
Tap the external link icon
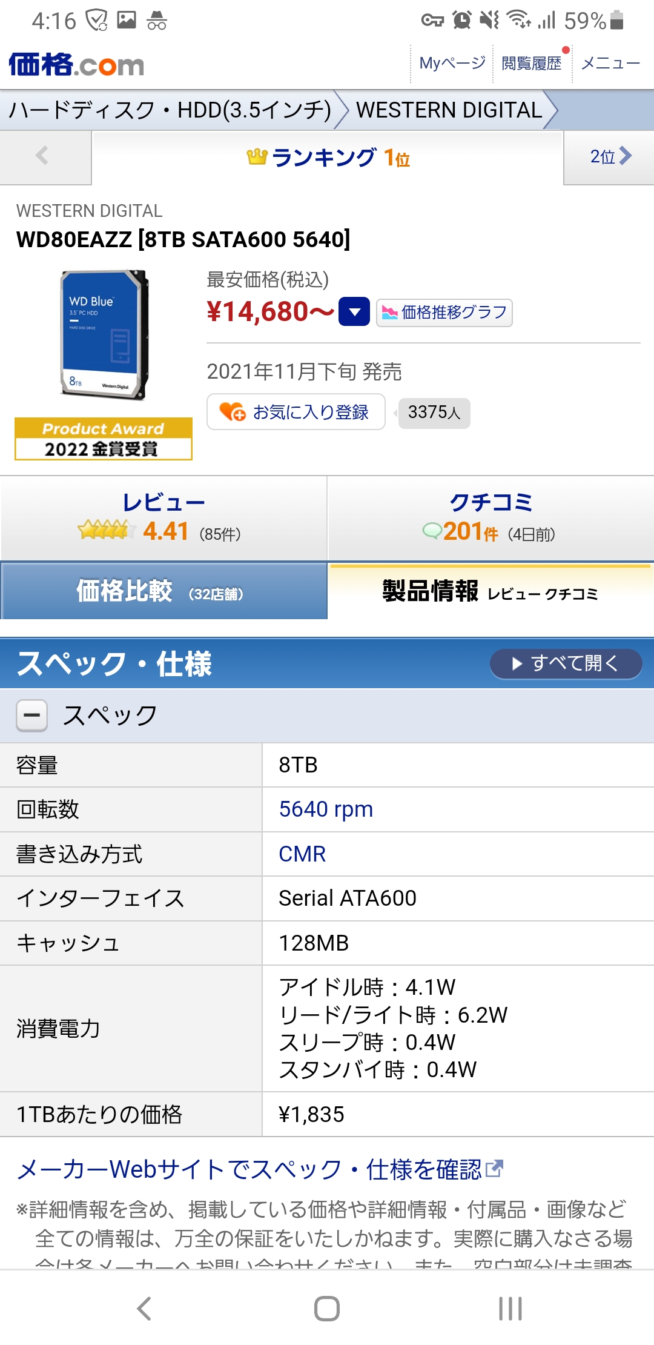(494, 1168)
